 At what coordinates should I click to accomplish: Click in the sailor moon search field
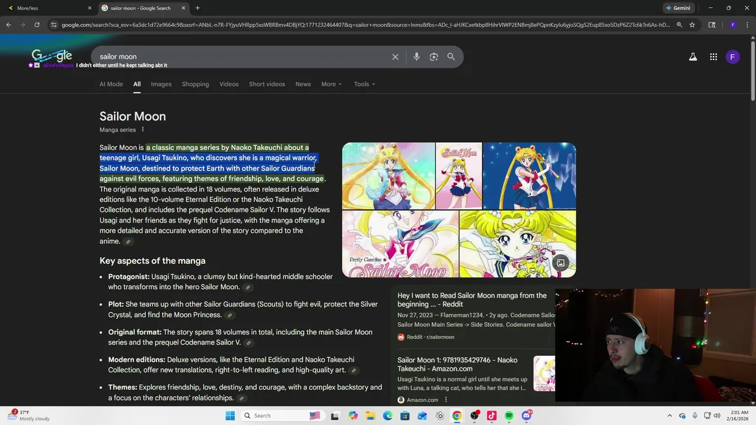coord(242,57)
